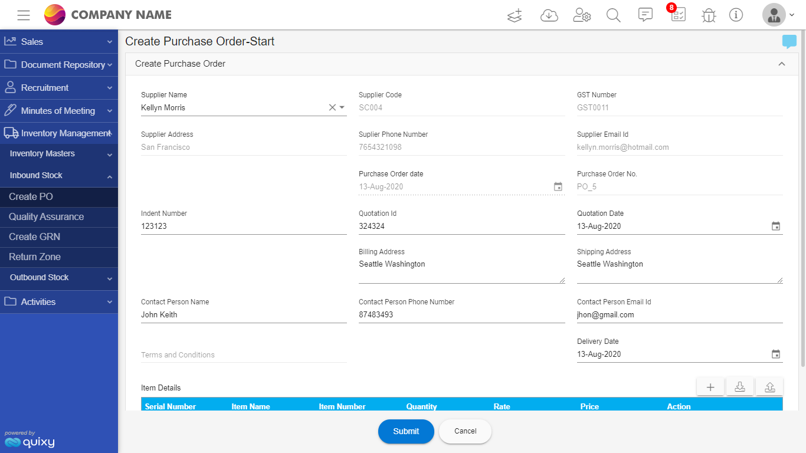Image resolution: width=806 pixels, height=453 pixels.
Task: Open the hamburger navigation menu
Action: click(24, 15)
